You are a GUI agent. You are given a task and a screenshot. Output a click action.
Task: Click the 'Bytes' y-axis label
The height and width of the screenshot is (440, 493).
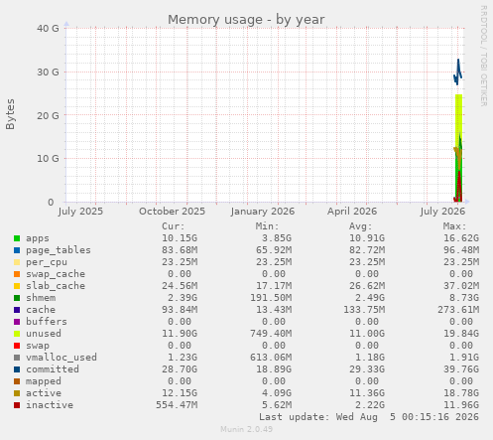point(10,114)
